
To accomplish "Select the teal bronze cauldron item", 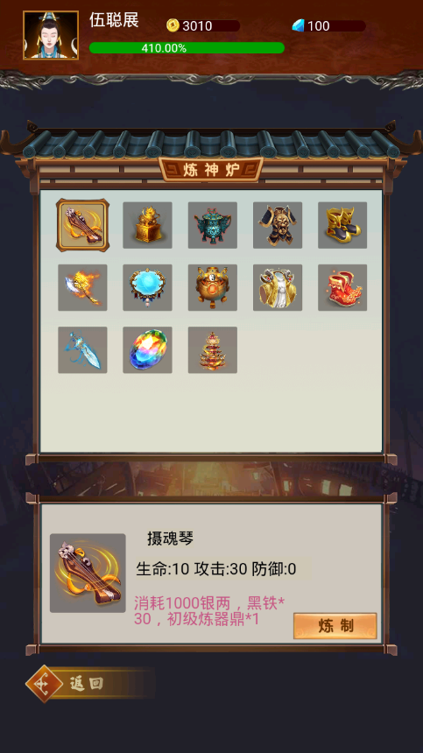I will click(x=212, y=225).
